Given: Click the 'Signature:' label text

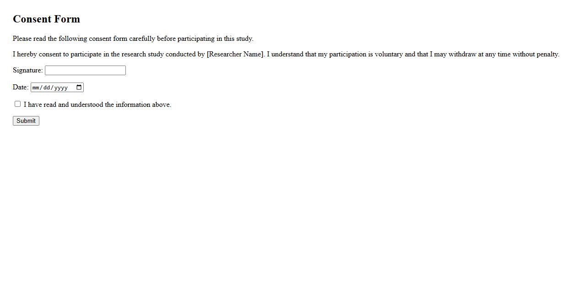Looking at the screenshot, I should tap(28, 70).
